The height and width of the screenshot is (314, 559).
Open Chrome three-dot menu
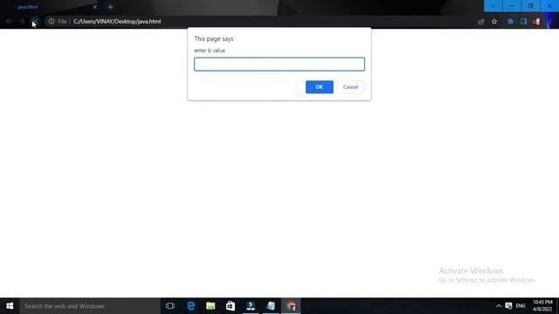pyautogui.click(x=549, y=21)
